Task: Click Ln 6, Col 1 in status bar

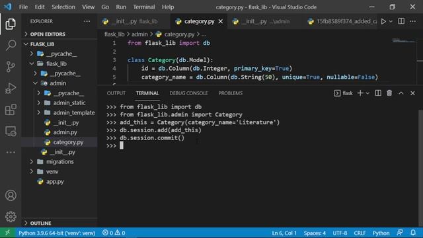Action: (284, 233)
